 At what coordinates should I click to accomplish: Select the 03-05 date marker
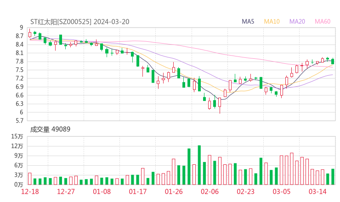[282, 191]
